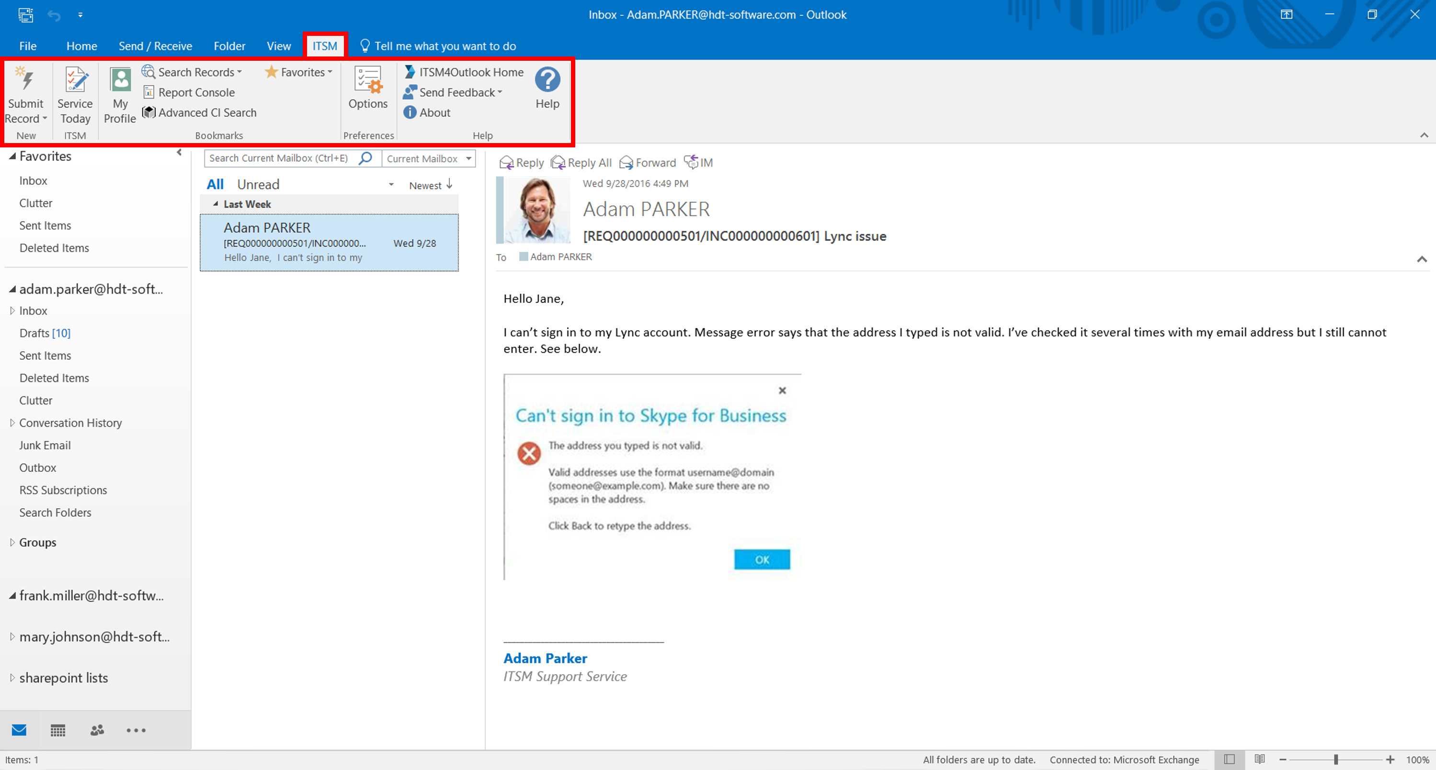
Task: Collapse the ribbon with the arrow
Action: (1424, 135)
